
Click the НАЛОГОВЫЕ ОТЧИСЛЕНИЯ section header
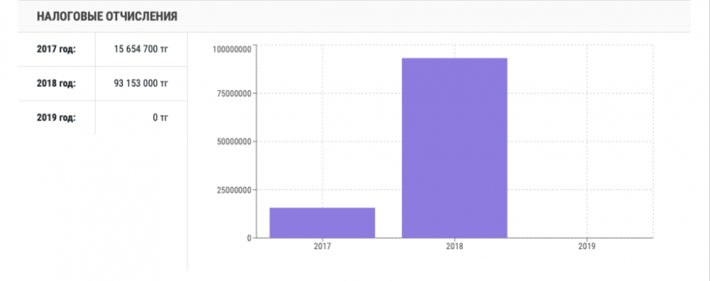tap(107, 17)
